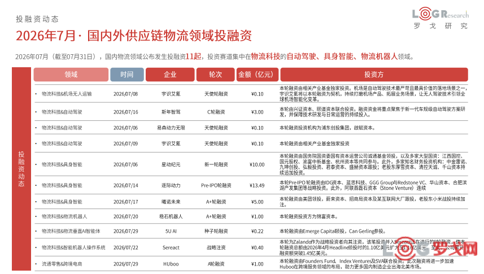Click the date 2026/07/08
The width and height of the screenshot is (484, 274).
125,94
